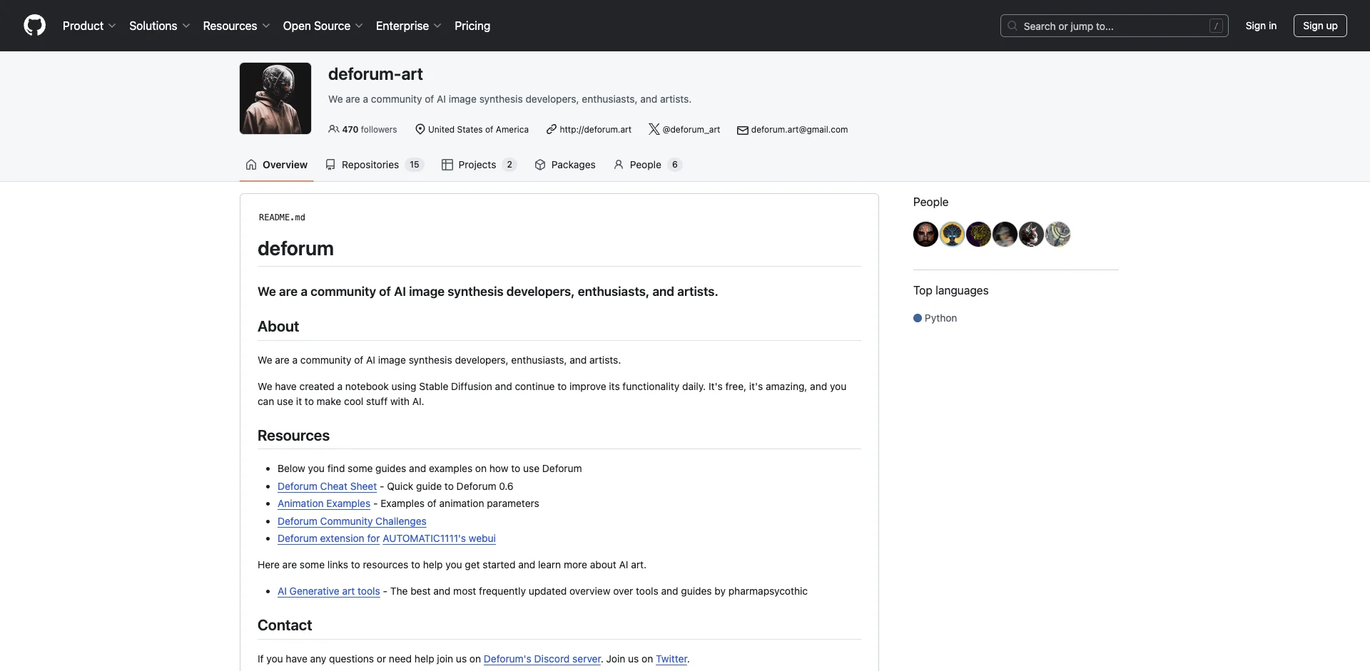The height and width of the screenshot is (671, 1370).
Task: Click the GitHub logo icon
Action: coord(34,26)
